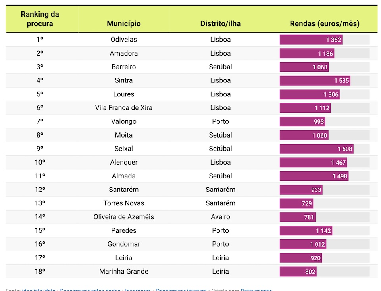This screenshot has width=381, height=291.
Task: Click the Seixal rent bar showing 1 608
Action: click(316, 149)
